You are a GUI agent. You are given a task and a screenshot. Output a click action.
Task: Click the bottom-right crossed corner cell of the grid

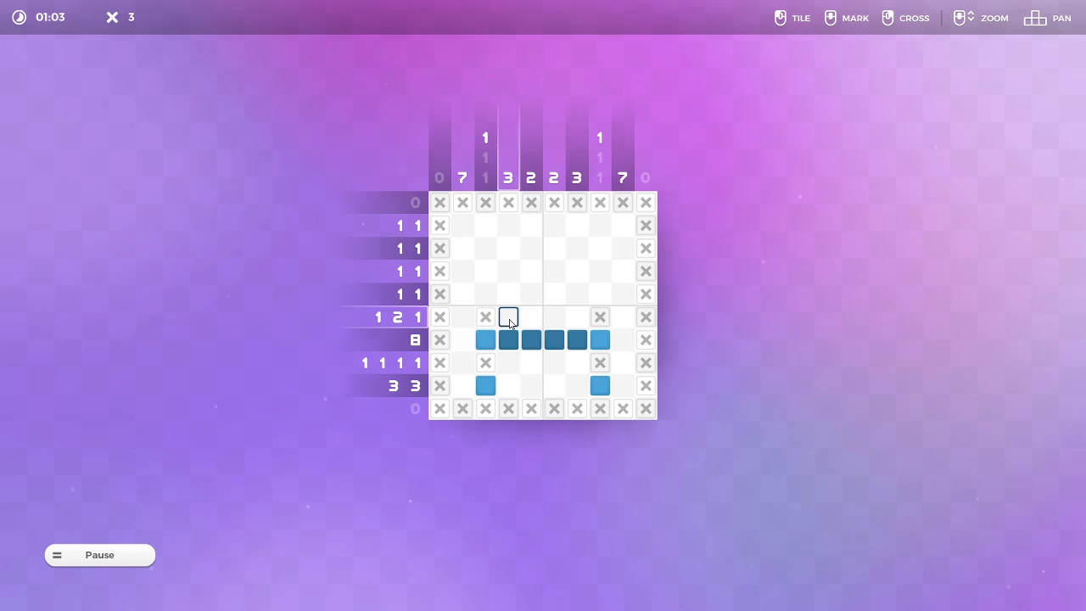pyautogui.click(x=646, y=408)
